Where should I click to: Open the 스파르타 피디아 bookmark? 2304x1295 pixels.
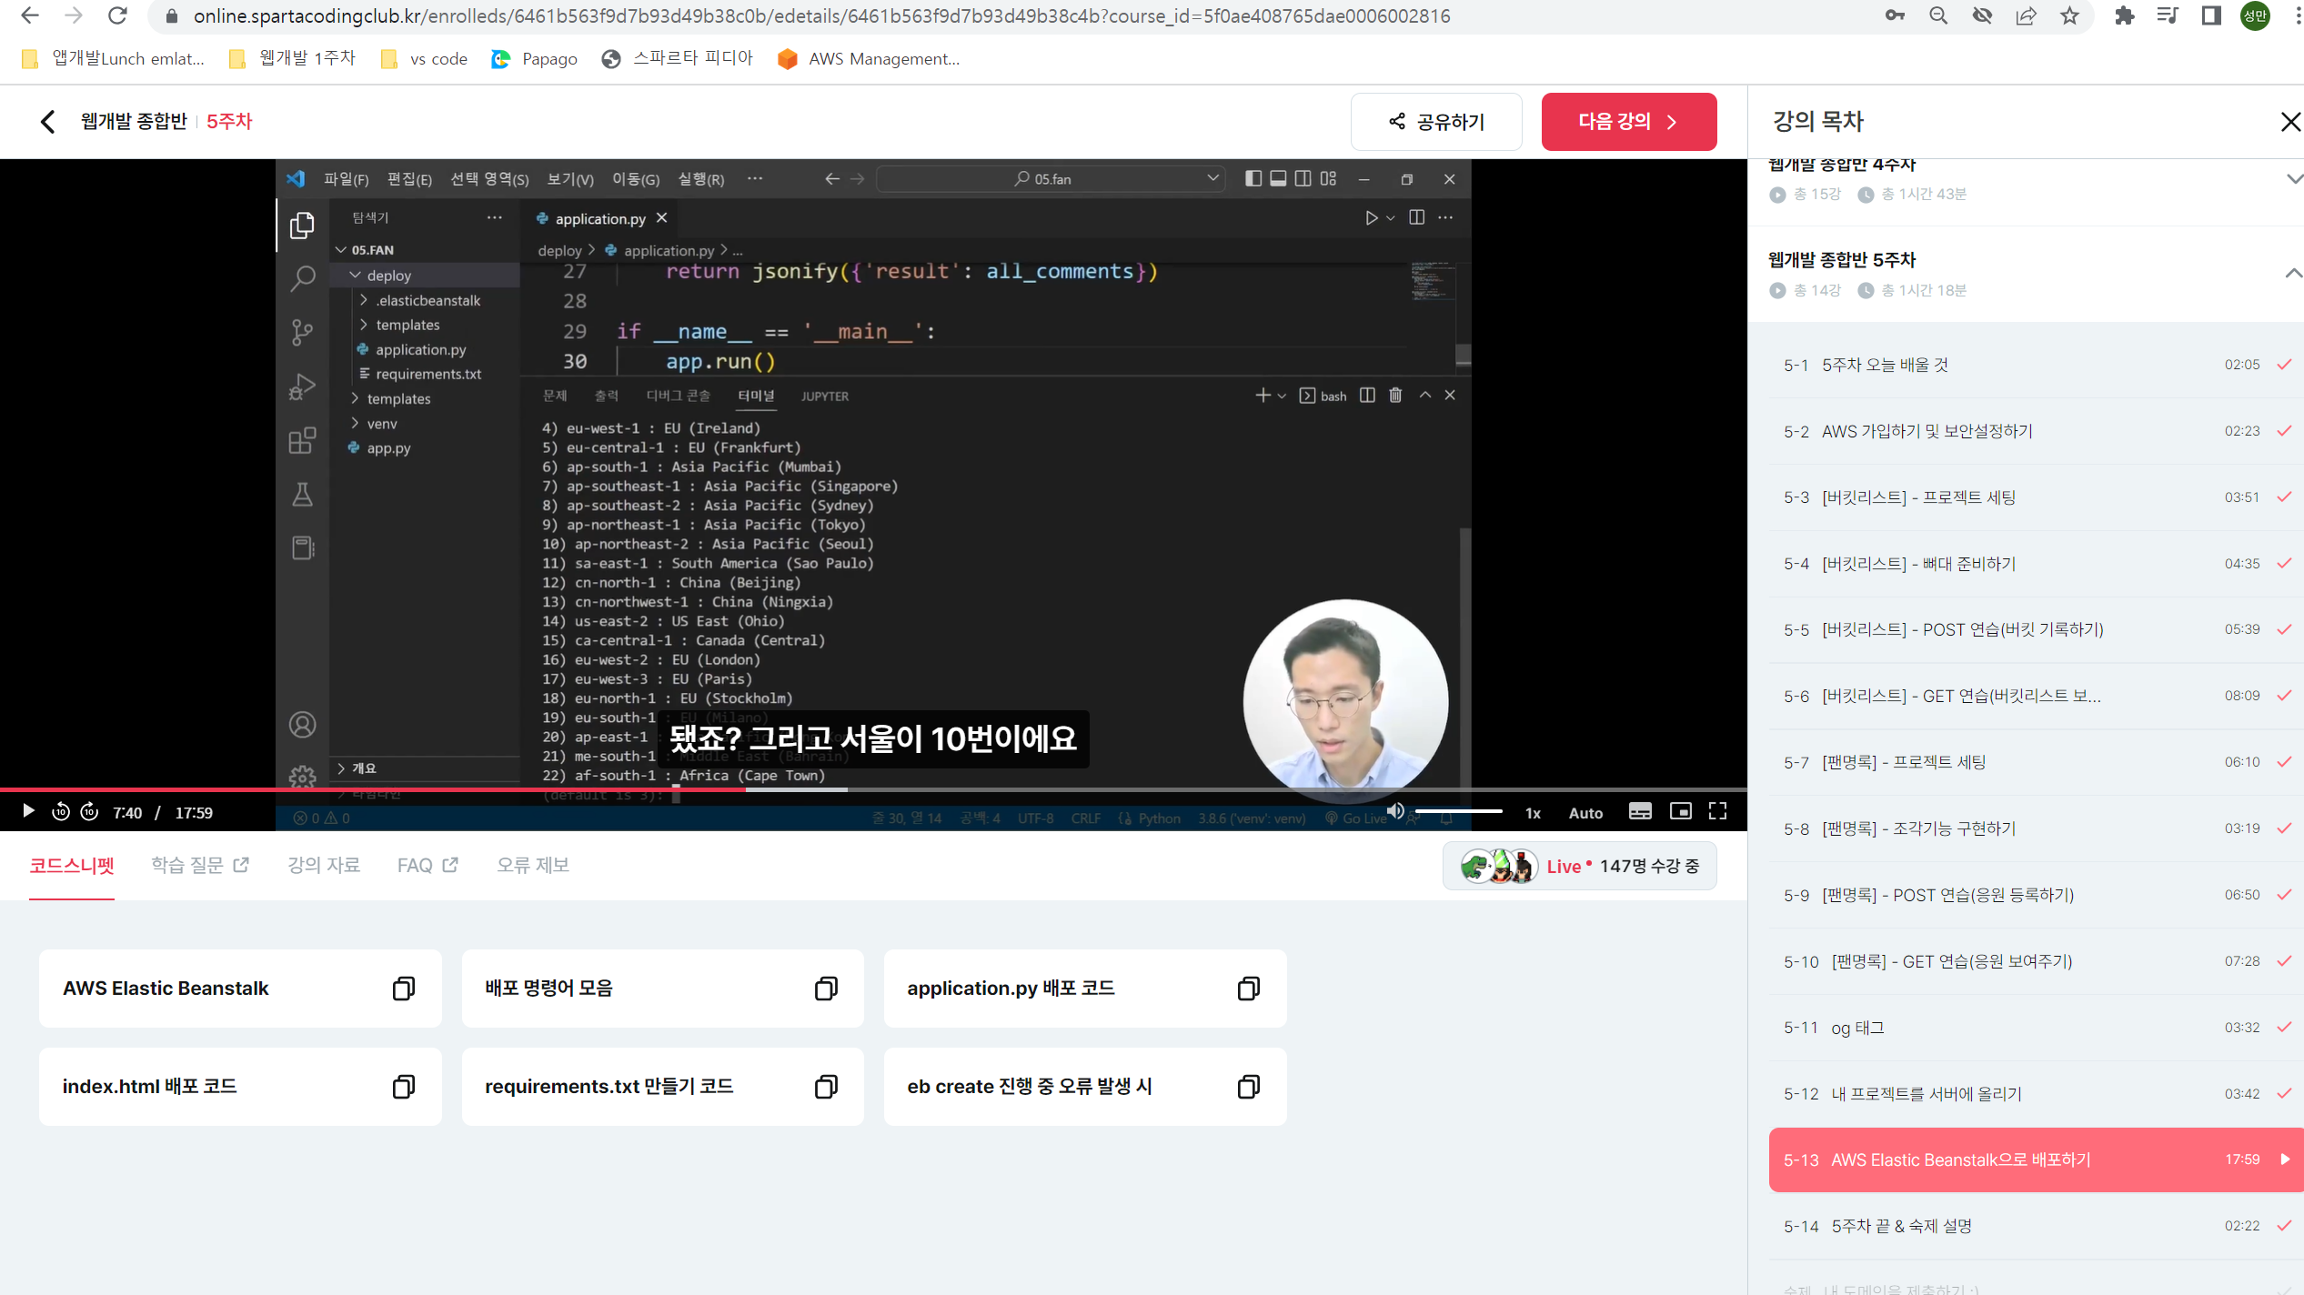tap(678, 59)
